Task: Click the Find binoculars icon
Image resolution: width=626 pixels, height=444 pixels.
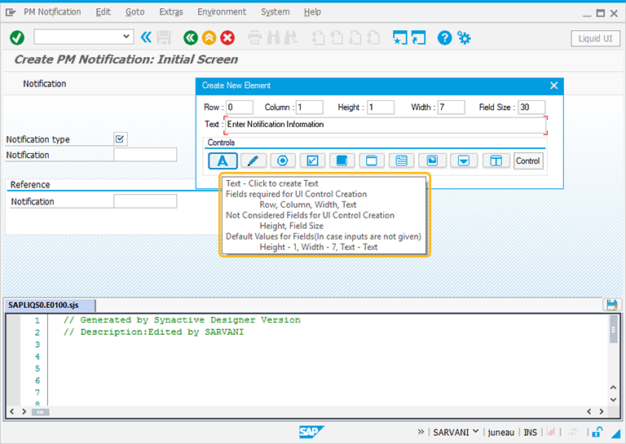Action: point(274,38)
